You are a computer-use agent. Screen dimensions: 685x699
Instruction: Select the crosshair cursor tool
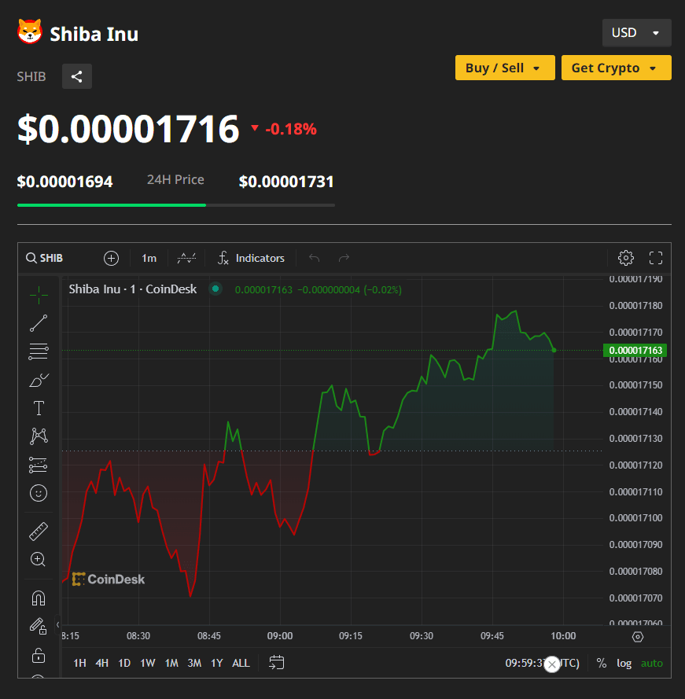point(39,295)
